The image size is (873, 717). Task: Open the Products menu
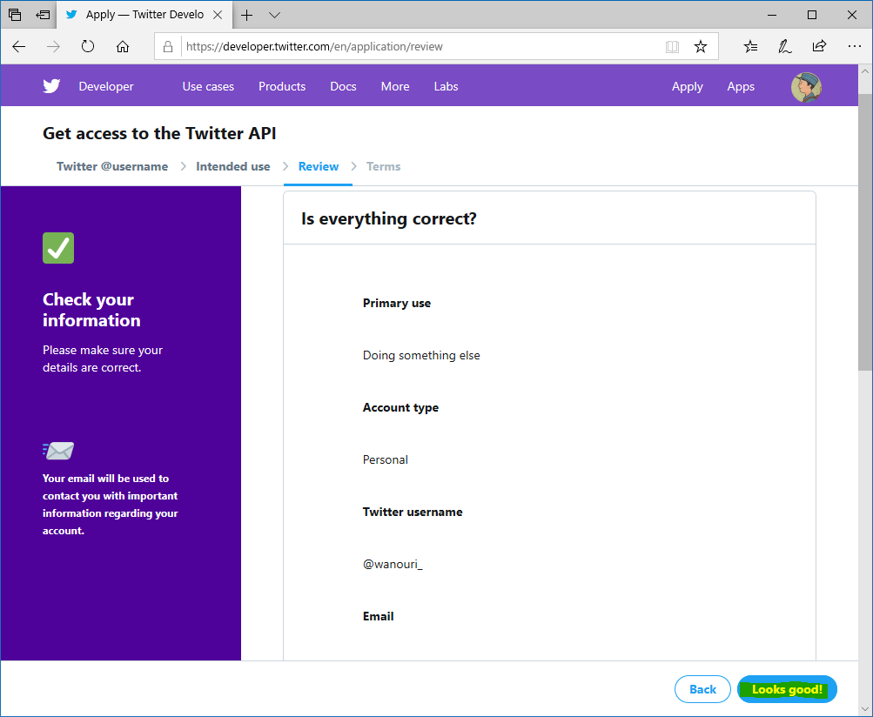click(282, 86)
